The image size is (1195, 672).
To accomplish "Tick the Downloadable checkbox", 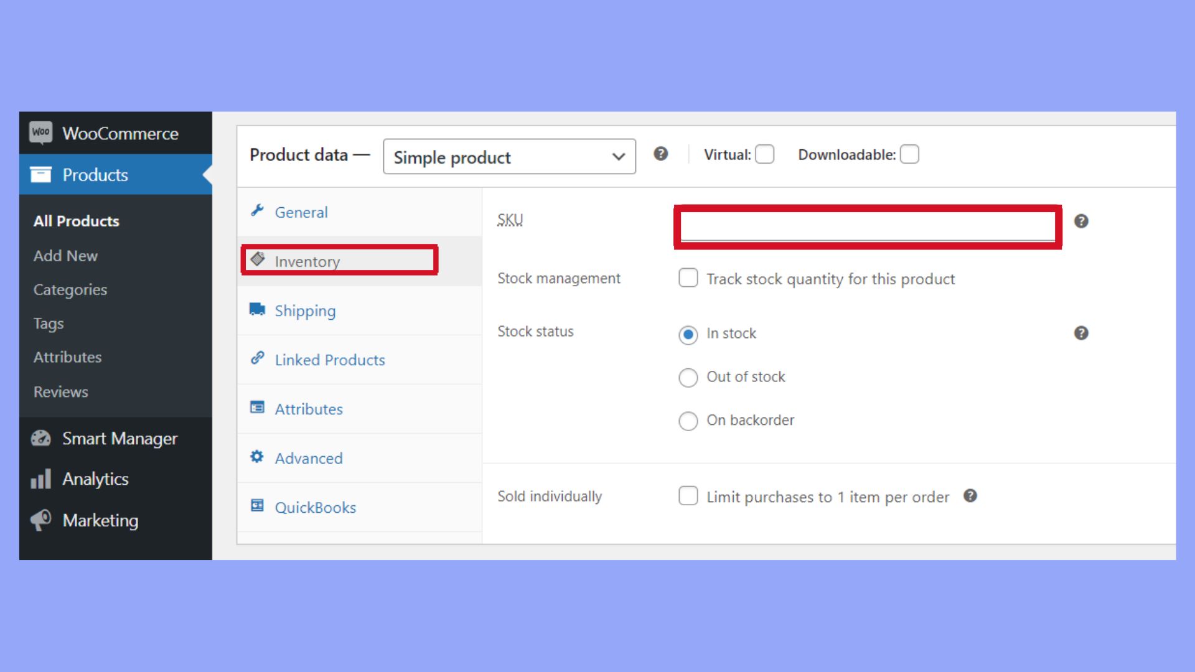I will tap(909, 154).
